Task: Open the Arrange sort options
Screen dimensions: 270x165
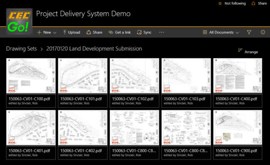Action: coord(248,51)
